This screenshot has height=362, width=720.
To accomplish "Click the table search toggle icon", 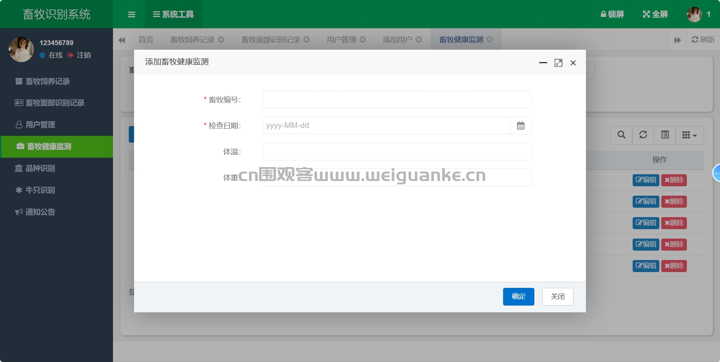I will (x=621, y=135).
